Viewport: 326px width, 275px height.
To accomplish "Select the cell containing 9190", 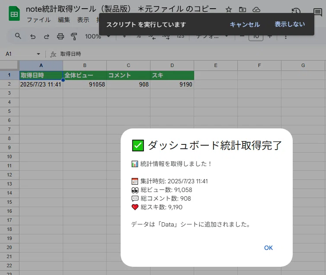I will tap(172, 84).
